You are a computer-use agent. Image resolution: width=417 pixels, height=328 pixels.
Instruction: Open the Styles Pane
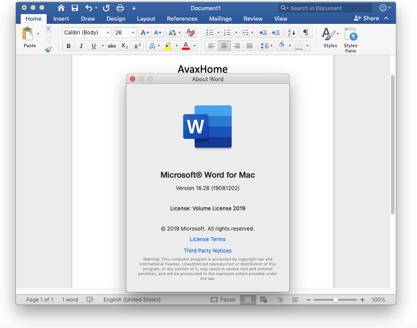(x=351, y=40)
